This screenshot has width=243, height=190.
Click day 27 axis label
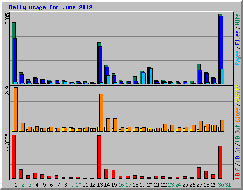(x=199, y=185)
